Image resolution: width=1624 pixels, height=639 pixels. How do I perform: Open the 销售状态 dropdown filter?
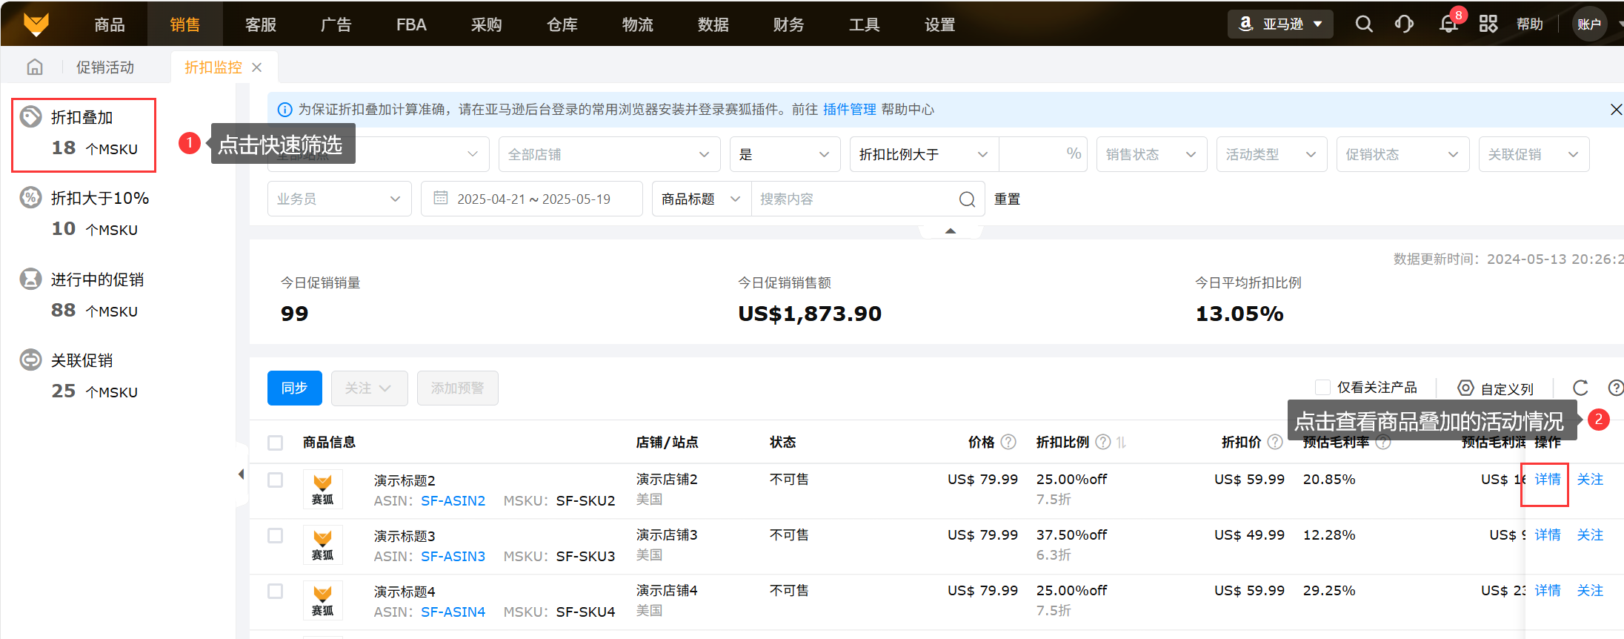[1151, 154]
